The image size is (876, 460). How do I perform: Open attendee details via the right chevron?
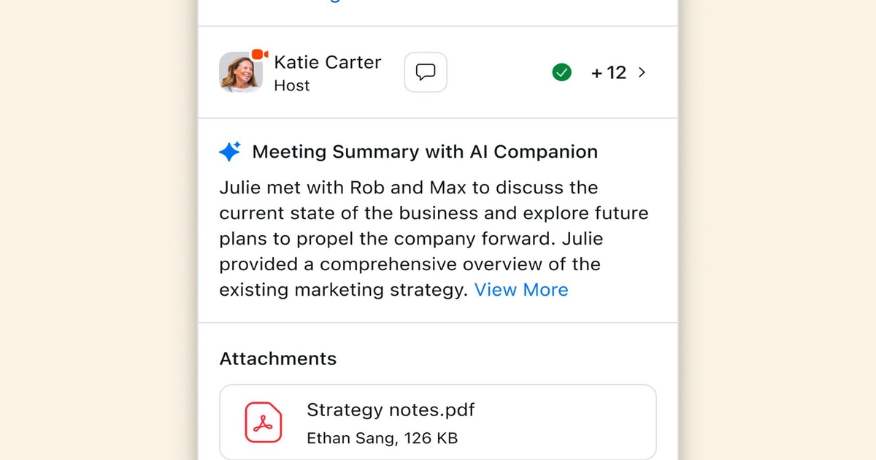pyautogui.click(x=642, y=72)
